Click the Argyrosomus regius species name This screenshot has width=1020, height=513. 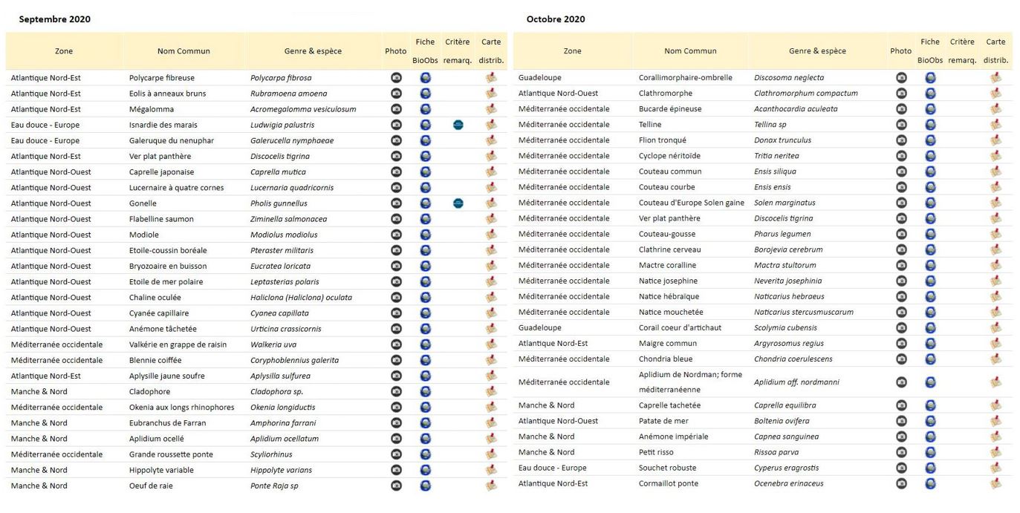pyautogui.click(x=789, y=344)
